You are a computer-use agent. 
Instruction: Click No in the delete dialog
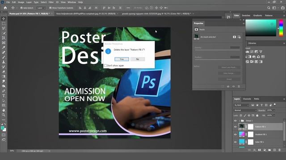pos(138,59)
